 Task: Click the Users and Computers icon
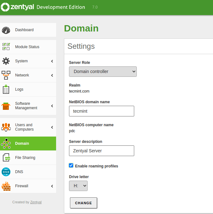(6, 127)
